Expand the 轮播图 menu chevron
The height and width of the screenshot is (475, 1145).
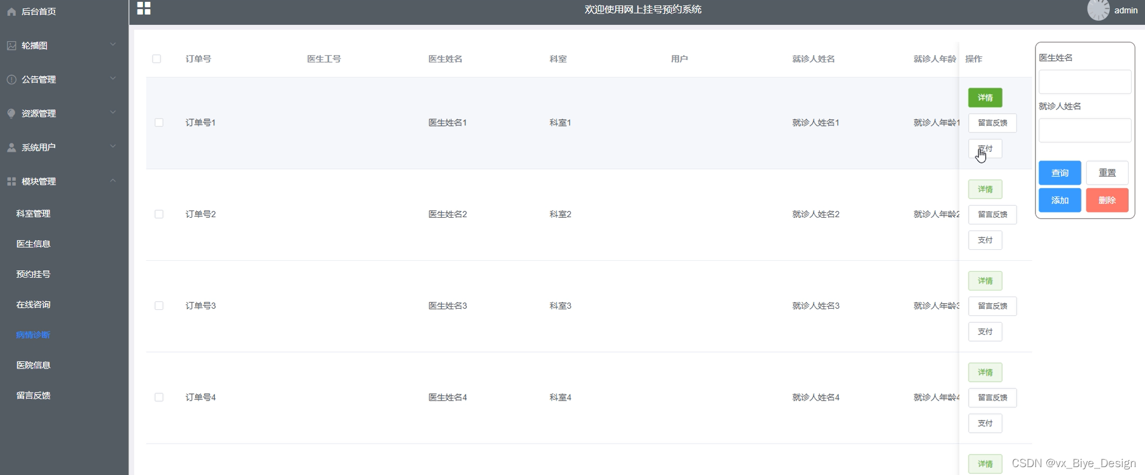point(113,45)
